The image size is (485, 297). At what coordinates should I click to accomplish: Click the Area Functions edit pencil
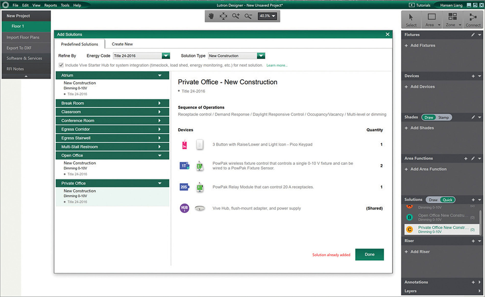pyautogui.click(x=473, y=158)
